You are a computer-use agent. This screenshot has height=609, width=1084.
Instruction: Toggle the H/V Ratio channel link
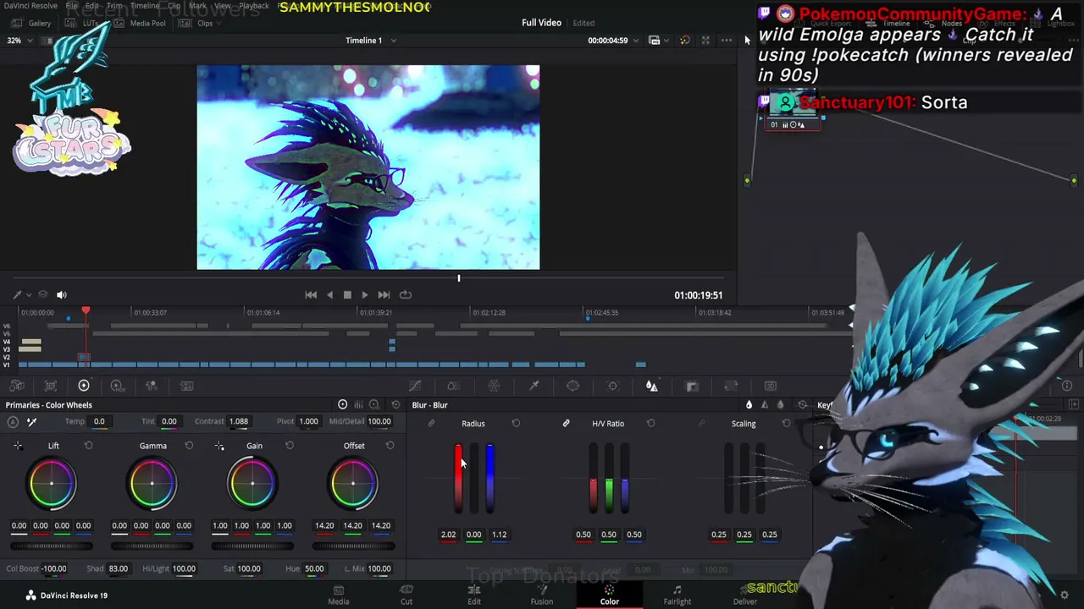pyautogui.click(x=566, y=424)
